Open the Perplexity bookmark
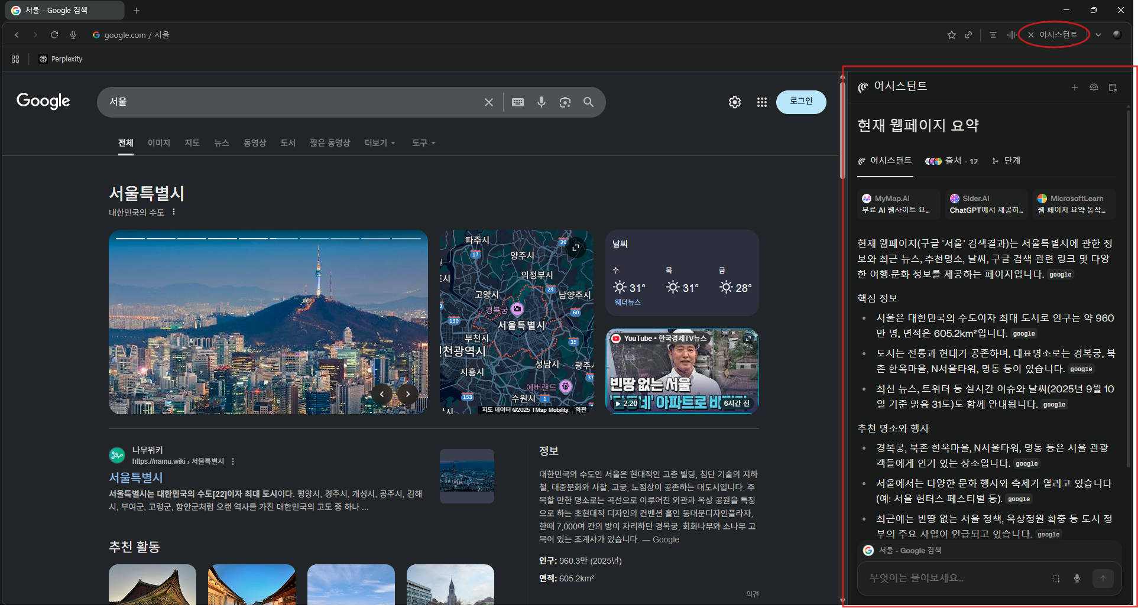 coord(60,59)
